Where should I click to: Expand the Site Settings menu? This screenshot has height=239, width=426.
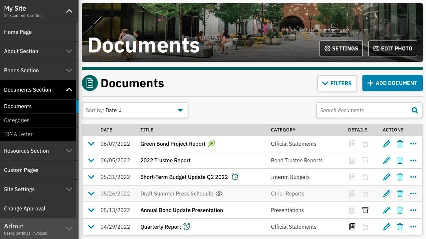pyautogui.click(x=69, y=189)
